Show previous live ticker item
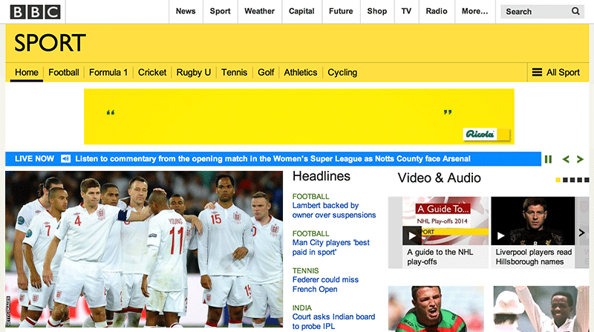The image size is (594, 332). [566, 159]
